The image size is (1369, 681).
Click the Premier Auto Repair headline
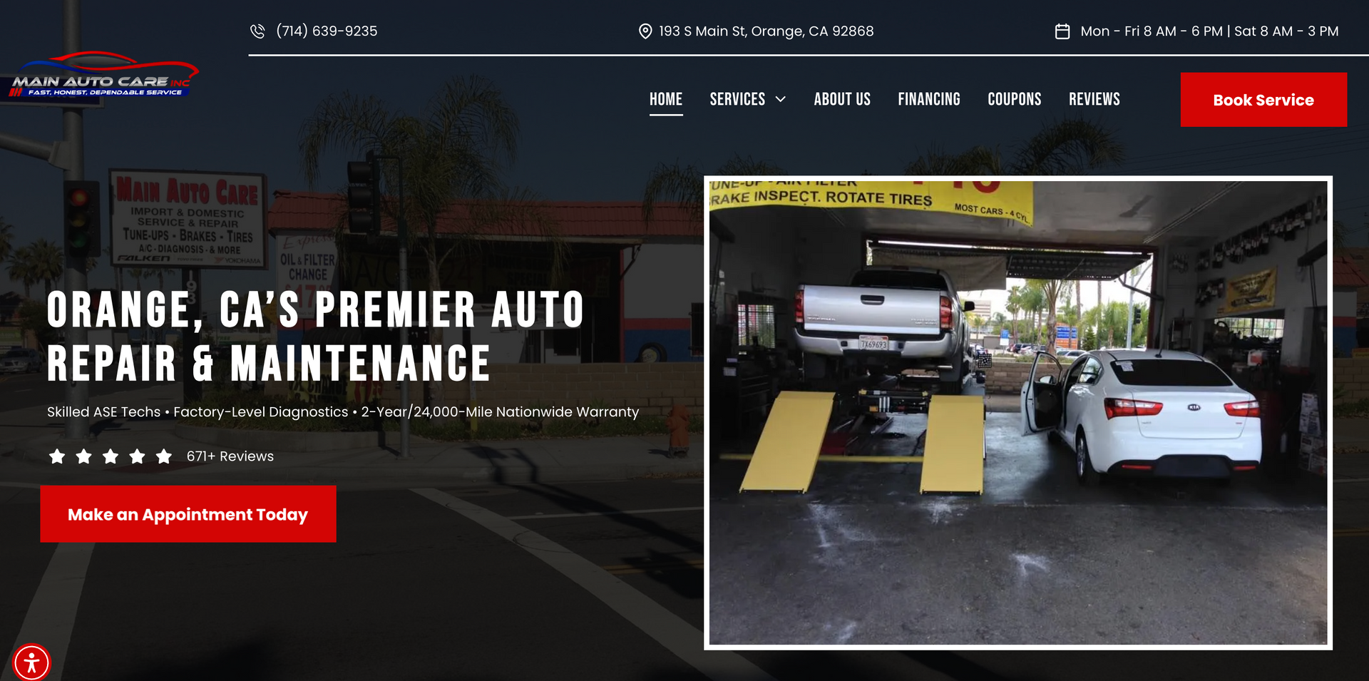coord(315,336)
